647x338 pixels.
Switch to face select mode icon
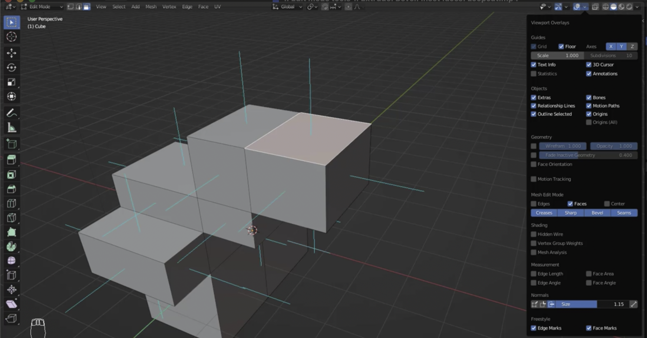[x=87, y=7]
